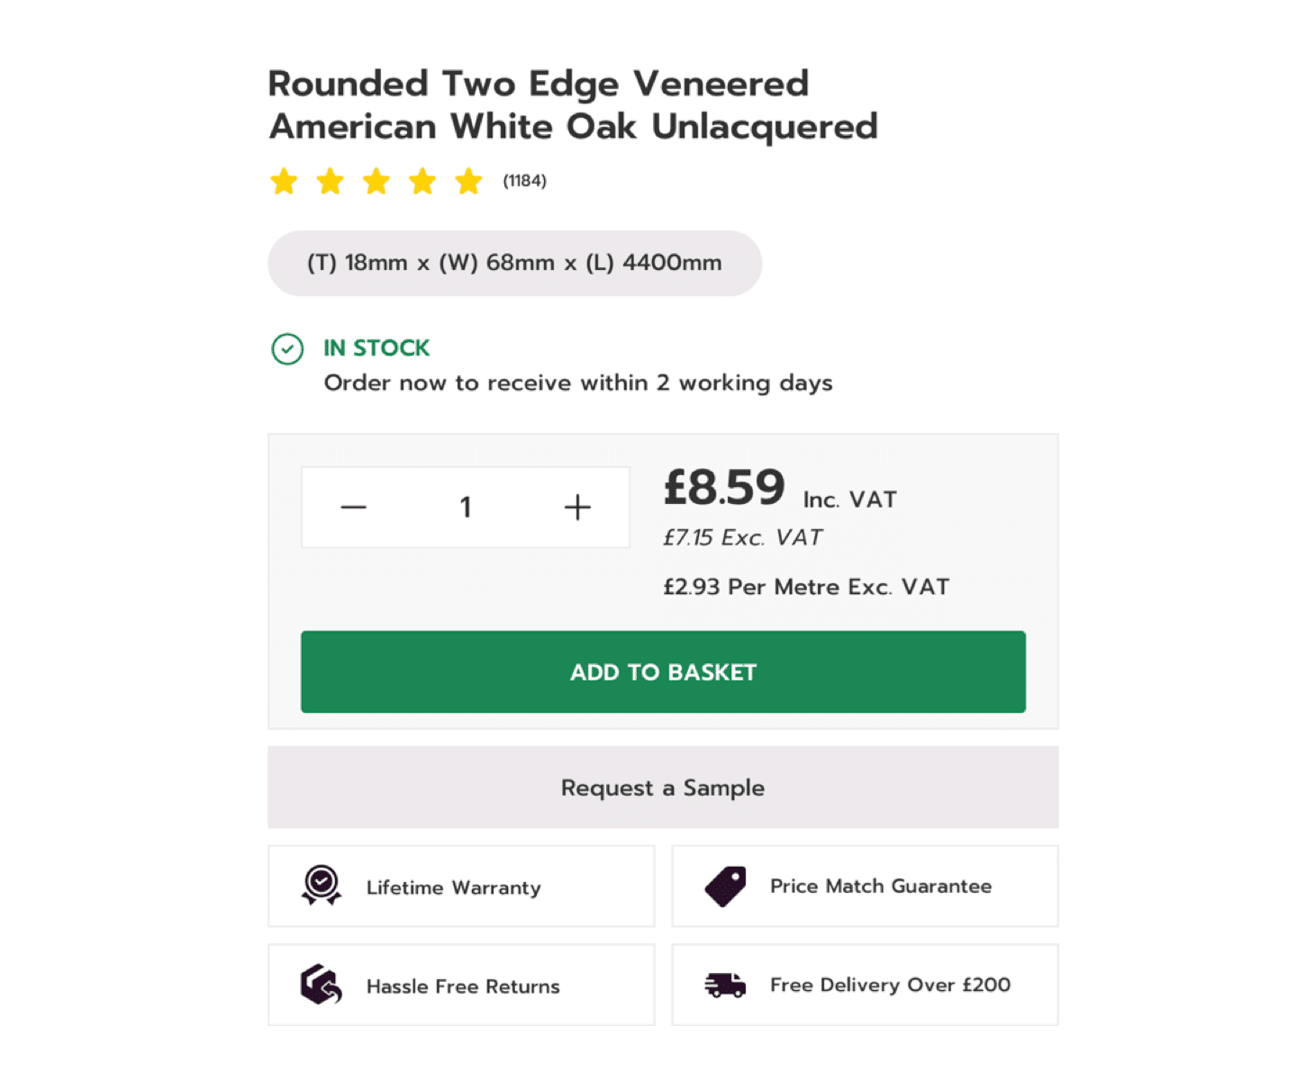Click the Lifetime Warranty badge icon
The width and height of the screenshot is (1315, 1080).
tap(322, 886)
